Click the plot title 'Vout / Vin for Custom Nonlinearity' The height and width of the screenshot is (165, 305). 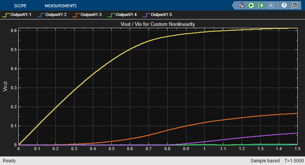tap(158, 24)
